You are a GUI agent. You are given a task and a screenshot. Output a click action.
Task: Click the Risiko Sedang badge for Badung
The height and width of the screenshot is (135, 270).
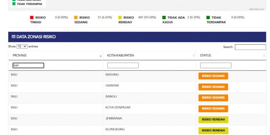213,76
